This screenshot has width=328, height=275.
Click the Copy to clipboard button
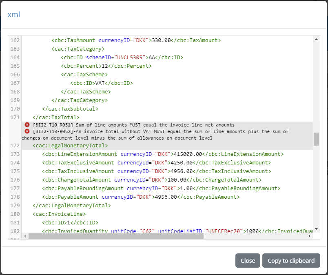tap(291, 260)
